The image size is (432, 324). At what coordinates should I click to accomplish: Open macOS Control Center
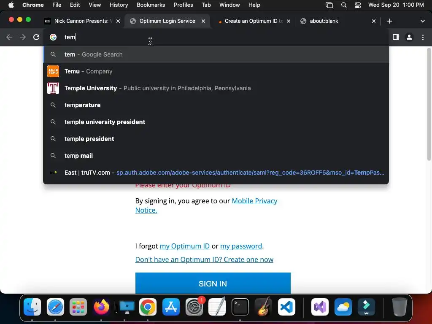[358, 5]
